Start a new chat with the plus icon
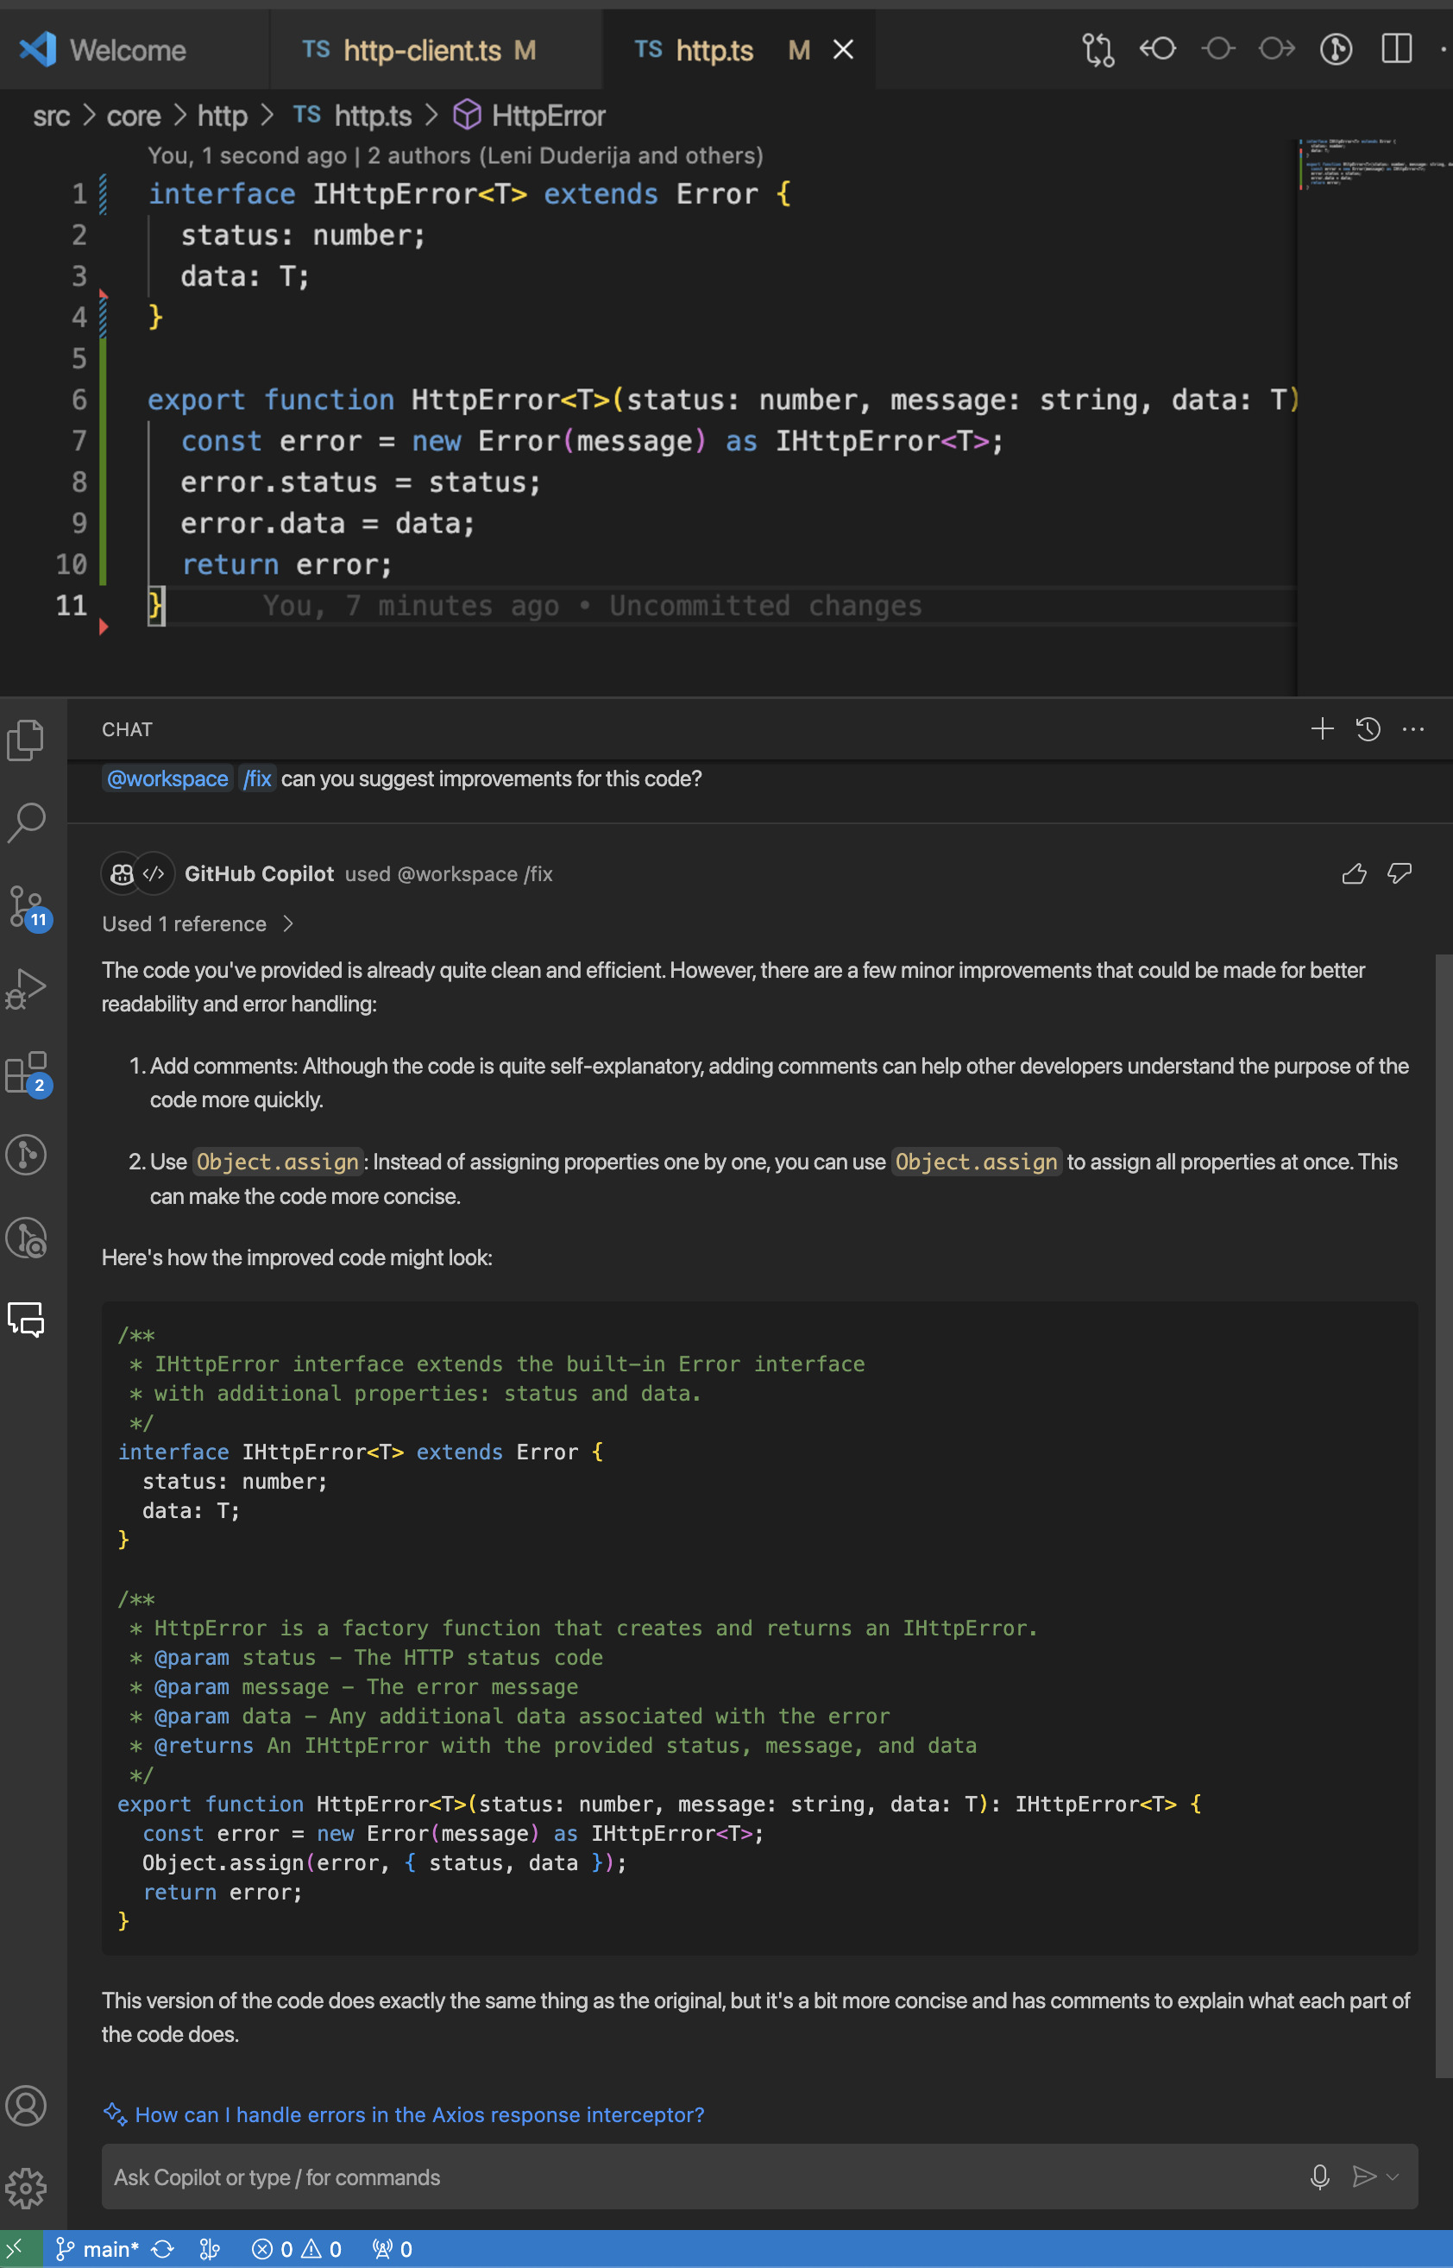This screenshot has width=1453, height=2268. point(1322,729)
